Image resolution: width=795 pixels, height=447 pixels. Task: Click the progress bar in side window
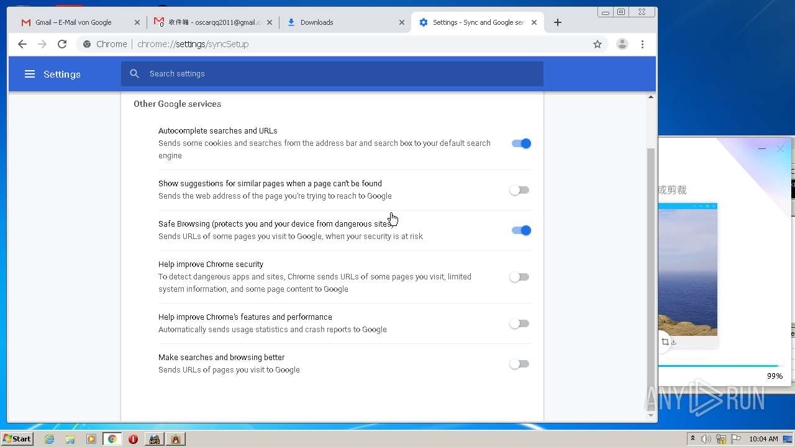pos(718,366)
